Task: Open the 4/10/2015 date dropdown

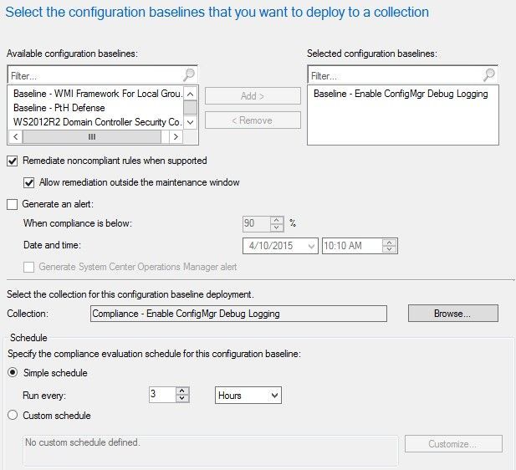Action: [310, 246]
